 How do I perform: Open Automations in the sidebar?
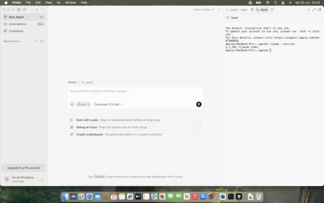pos(24,24)
